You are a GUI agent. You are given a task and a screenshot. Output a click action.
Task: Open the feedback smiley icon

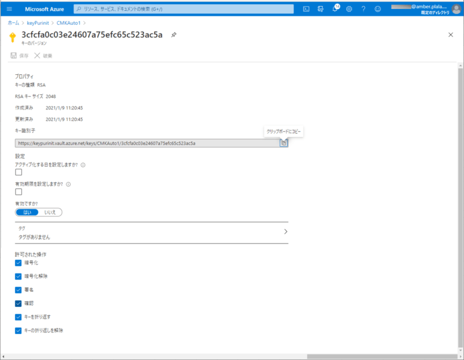point(378,9)
